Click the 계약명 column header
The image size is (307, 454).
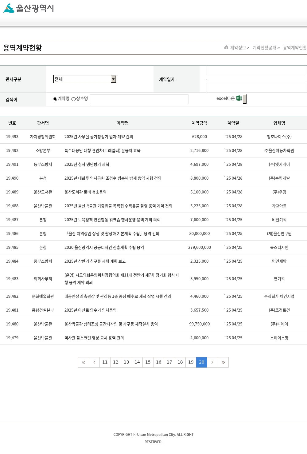pyautogui.click(x=123, y=123)
